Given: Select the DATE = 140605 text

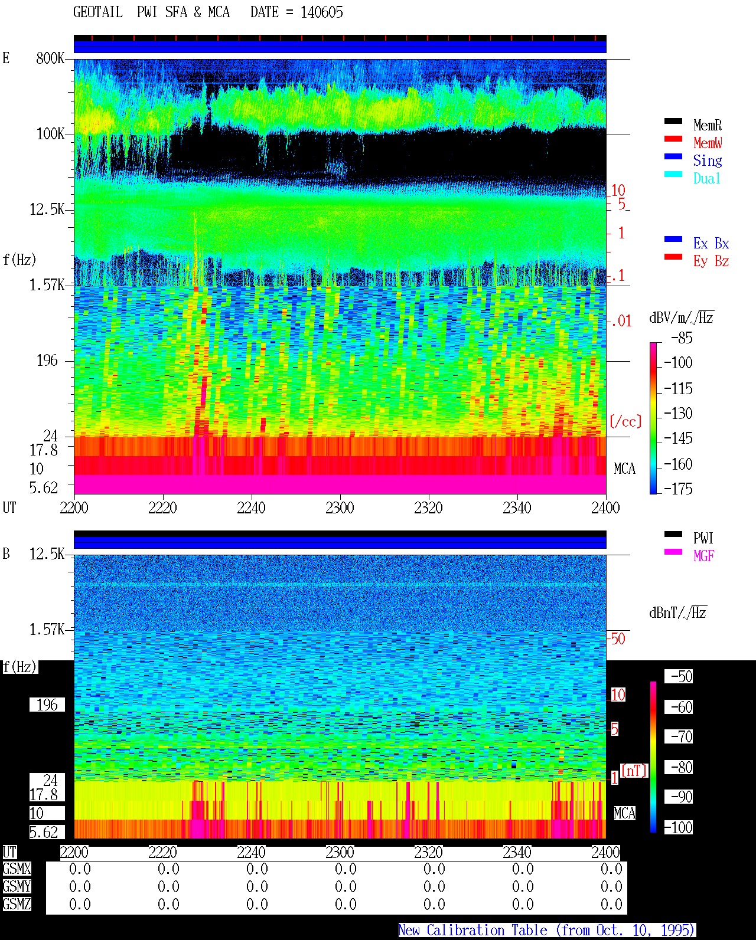Looking at the screenshot, I should pos(296,12).
